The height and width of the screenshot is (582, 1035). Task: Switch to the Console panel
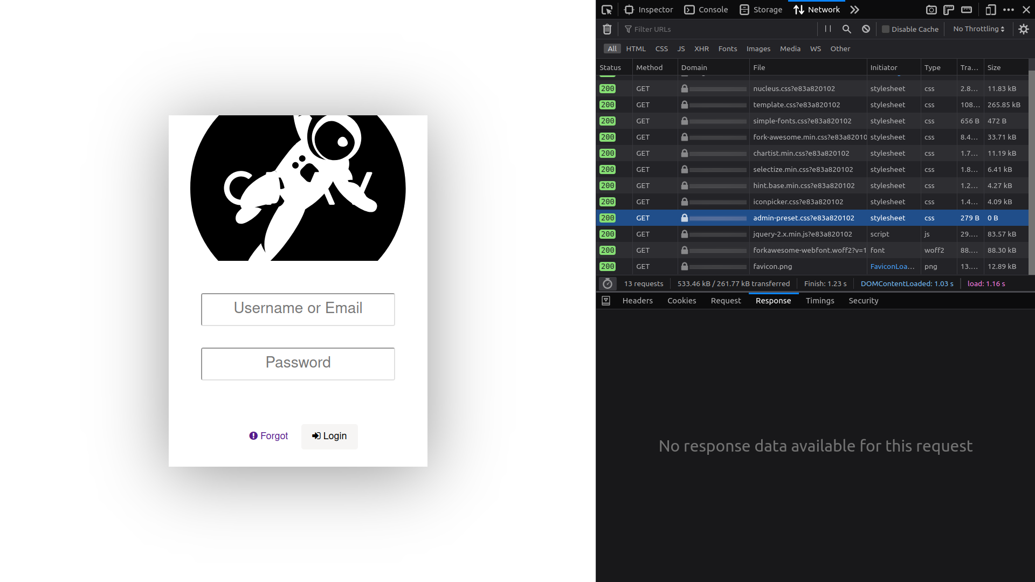click(x=706, y=9)
